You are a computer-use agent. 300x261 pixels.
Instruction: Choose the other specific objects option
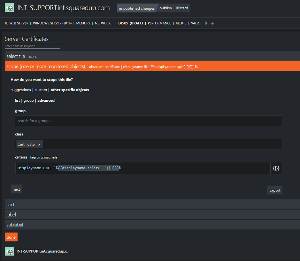(x=70, y=90)
